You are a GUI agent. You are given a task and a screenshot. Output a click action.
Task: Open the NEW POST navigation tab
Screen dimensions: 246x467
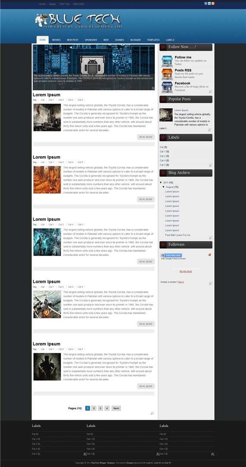(73, 40)
